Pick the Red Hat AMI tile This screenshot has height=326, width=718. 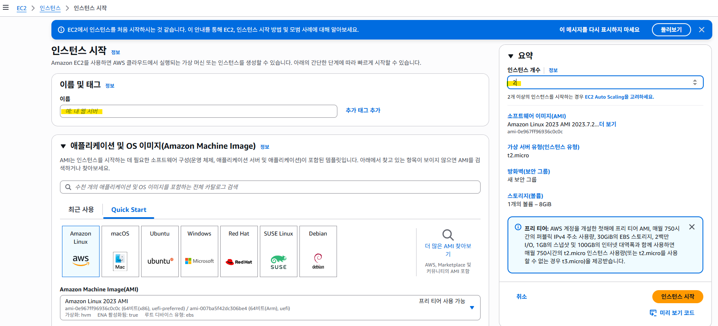coord(239,251)
